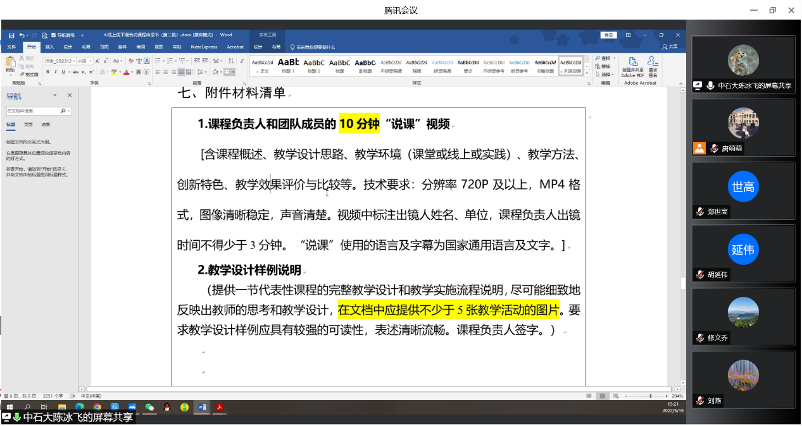Expand the Find dropdown arrow in editing group
This screenshot has width=802, height=426.
(x=613, y=58)
